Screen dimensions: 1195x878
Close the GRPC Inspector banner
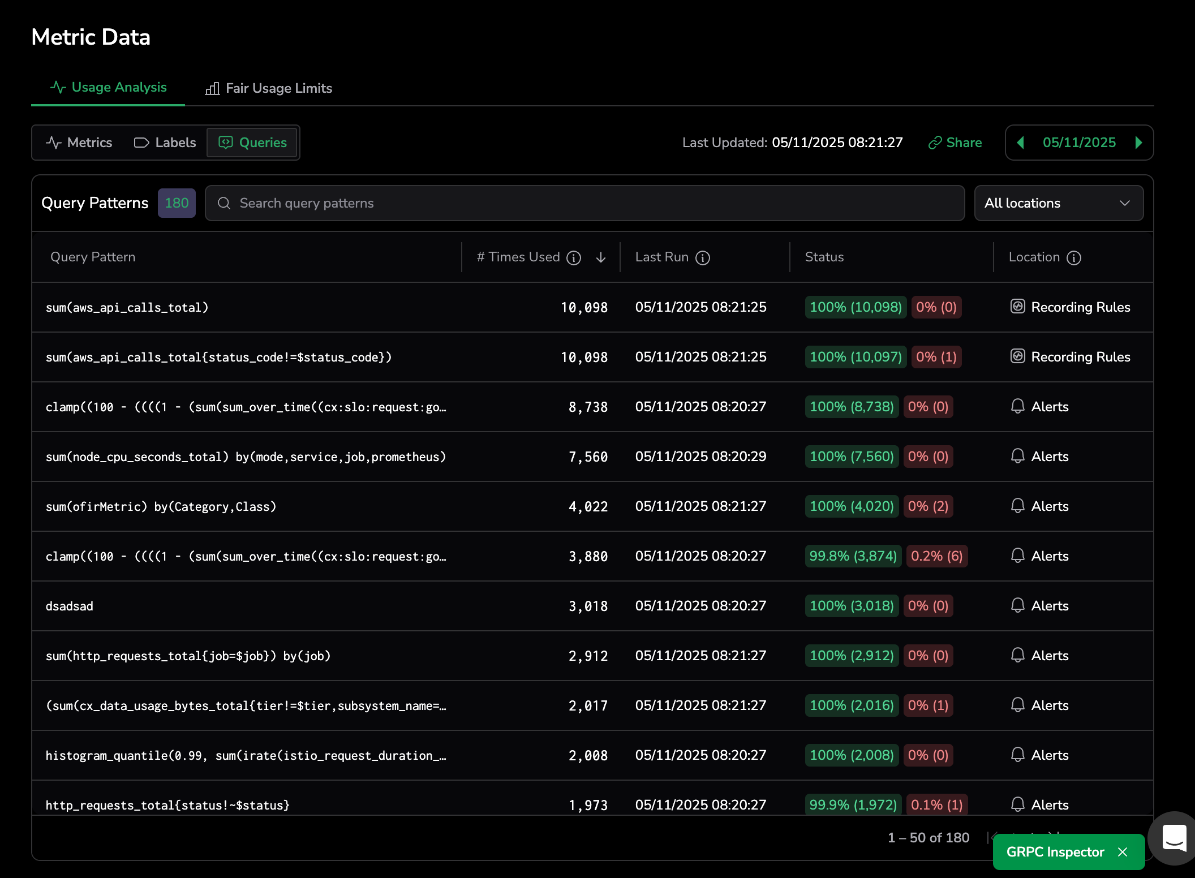tap(1123, 852)
